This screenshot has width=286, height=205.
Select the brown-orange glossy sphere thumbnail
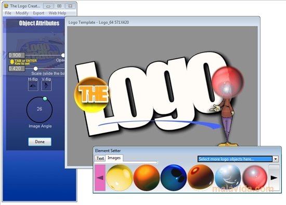point(201,177)
